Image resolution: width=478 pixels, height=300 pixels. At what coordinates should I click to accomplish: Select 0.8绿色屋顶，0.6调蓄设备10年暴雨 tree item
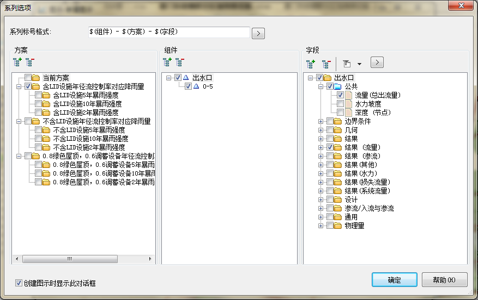pyautogui.click(x=104, y=173)
